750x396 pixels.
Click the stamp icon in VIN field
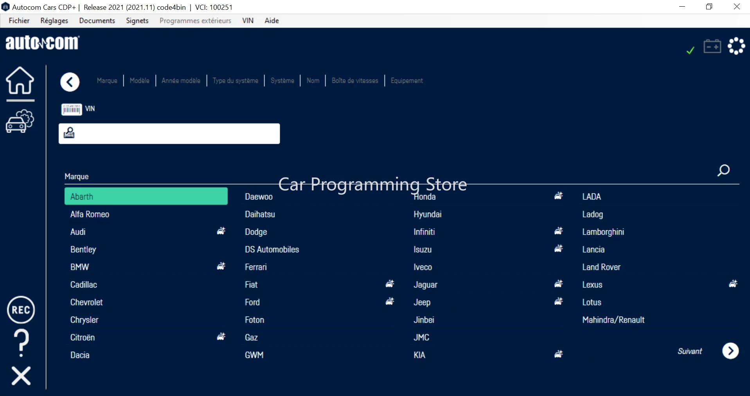click(x=69, y=133)
